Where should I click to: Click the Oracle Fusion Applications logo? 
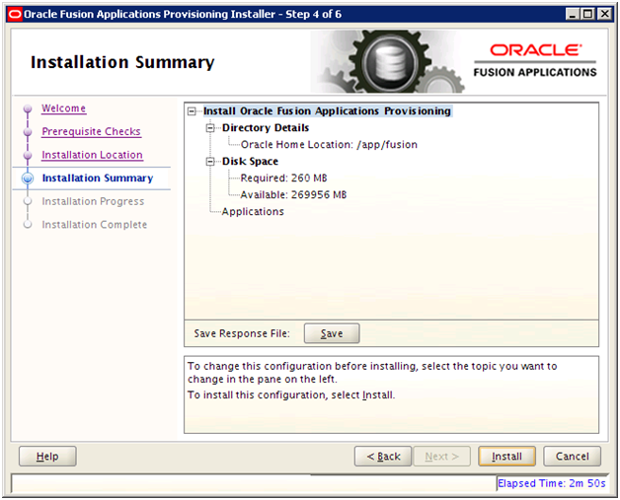point(534,61)
